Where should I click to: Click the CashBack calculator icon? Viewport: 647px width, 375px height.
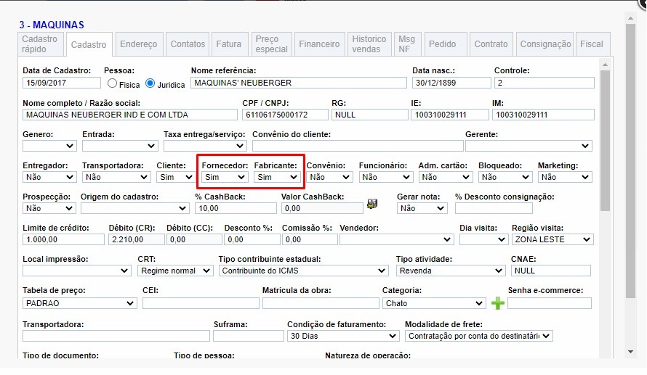(x=372, y=204)
